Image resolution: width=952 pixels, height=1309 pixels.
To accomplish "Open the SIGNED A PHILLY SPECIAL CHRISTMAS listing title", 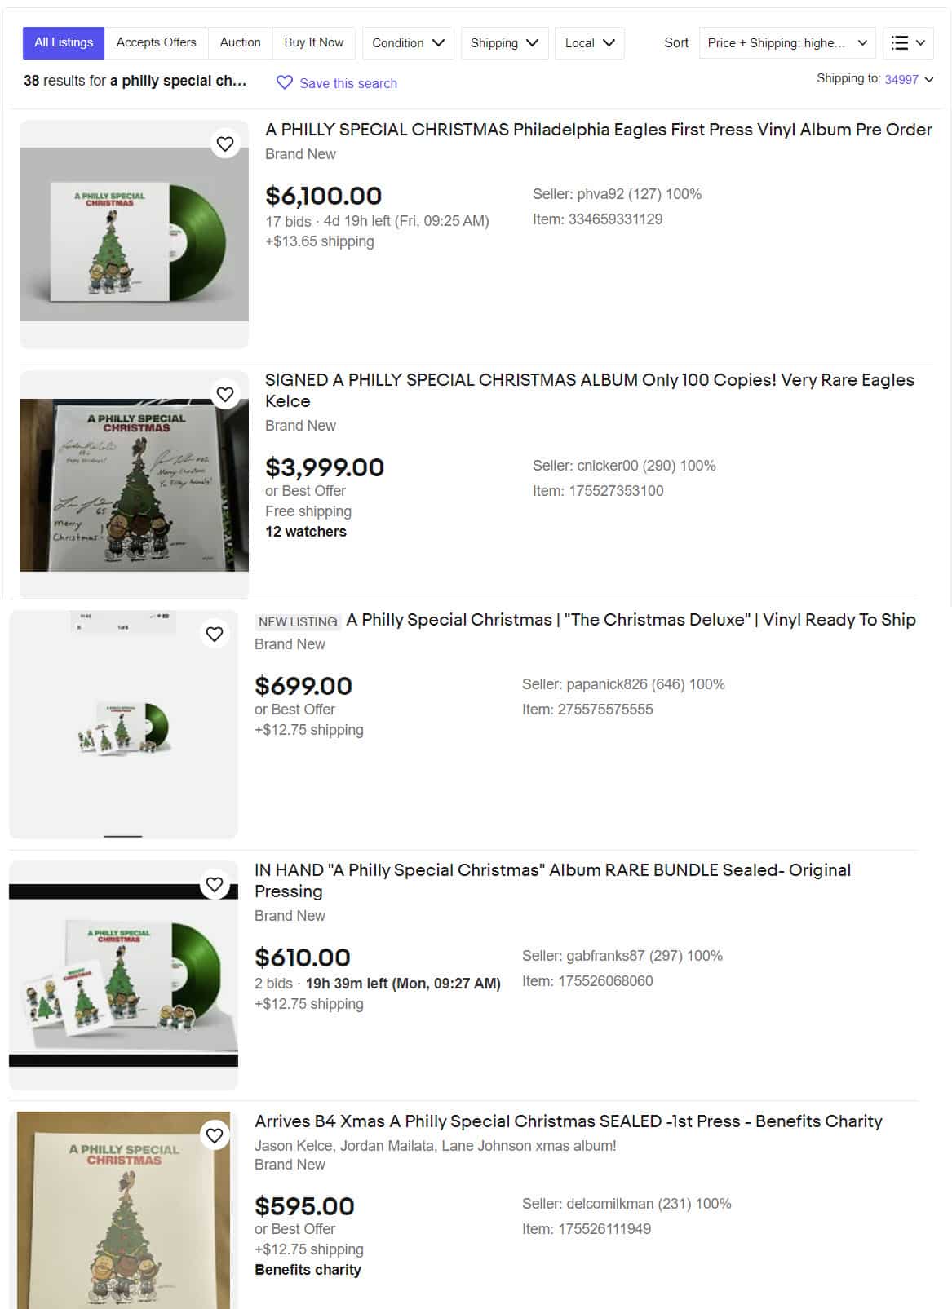I will [x=589, y=391].
